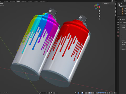126x94 pixels.
Task: Open the pivot point dropdown
Action: 47,93
